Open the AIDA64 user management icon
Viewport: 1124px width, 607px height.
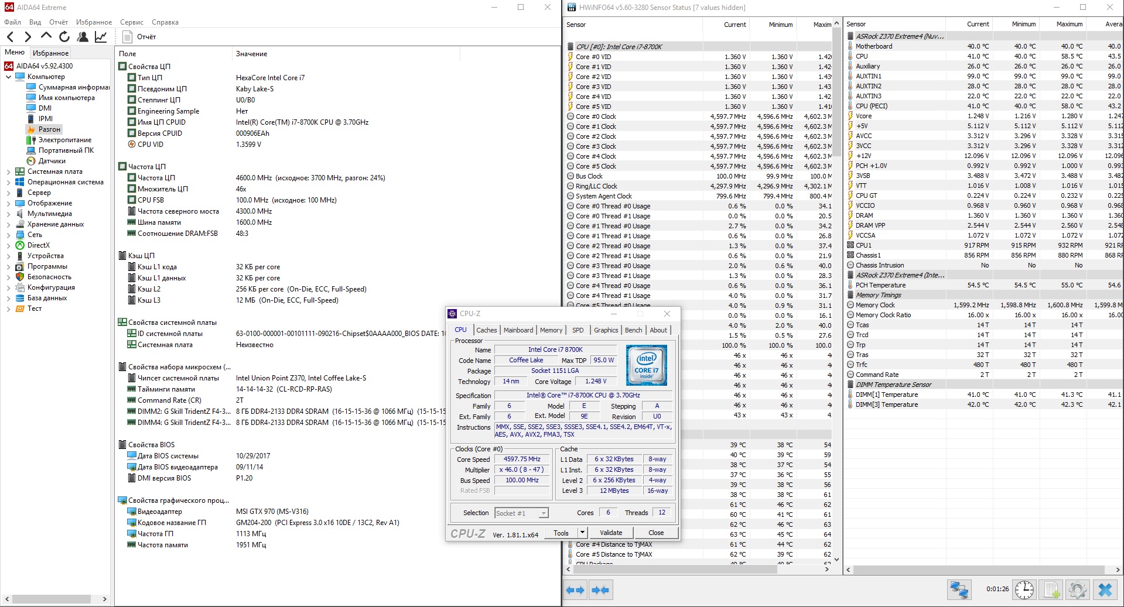click(x=83, y=37)
